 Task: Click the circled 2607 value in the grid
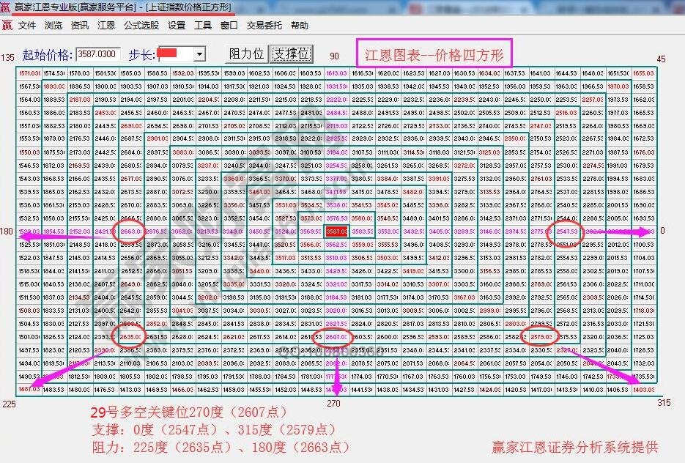click(x=337, y=337)
